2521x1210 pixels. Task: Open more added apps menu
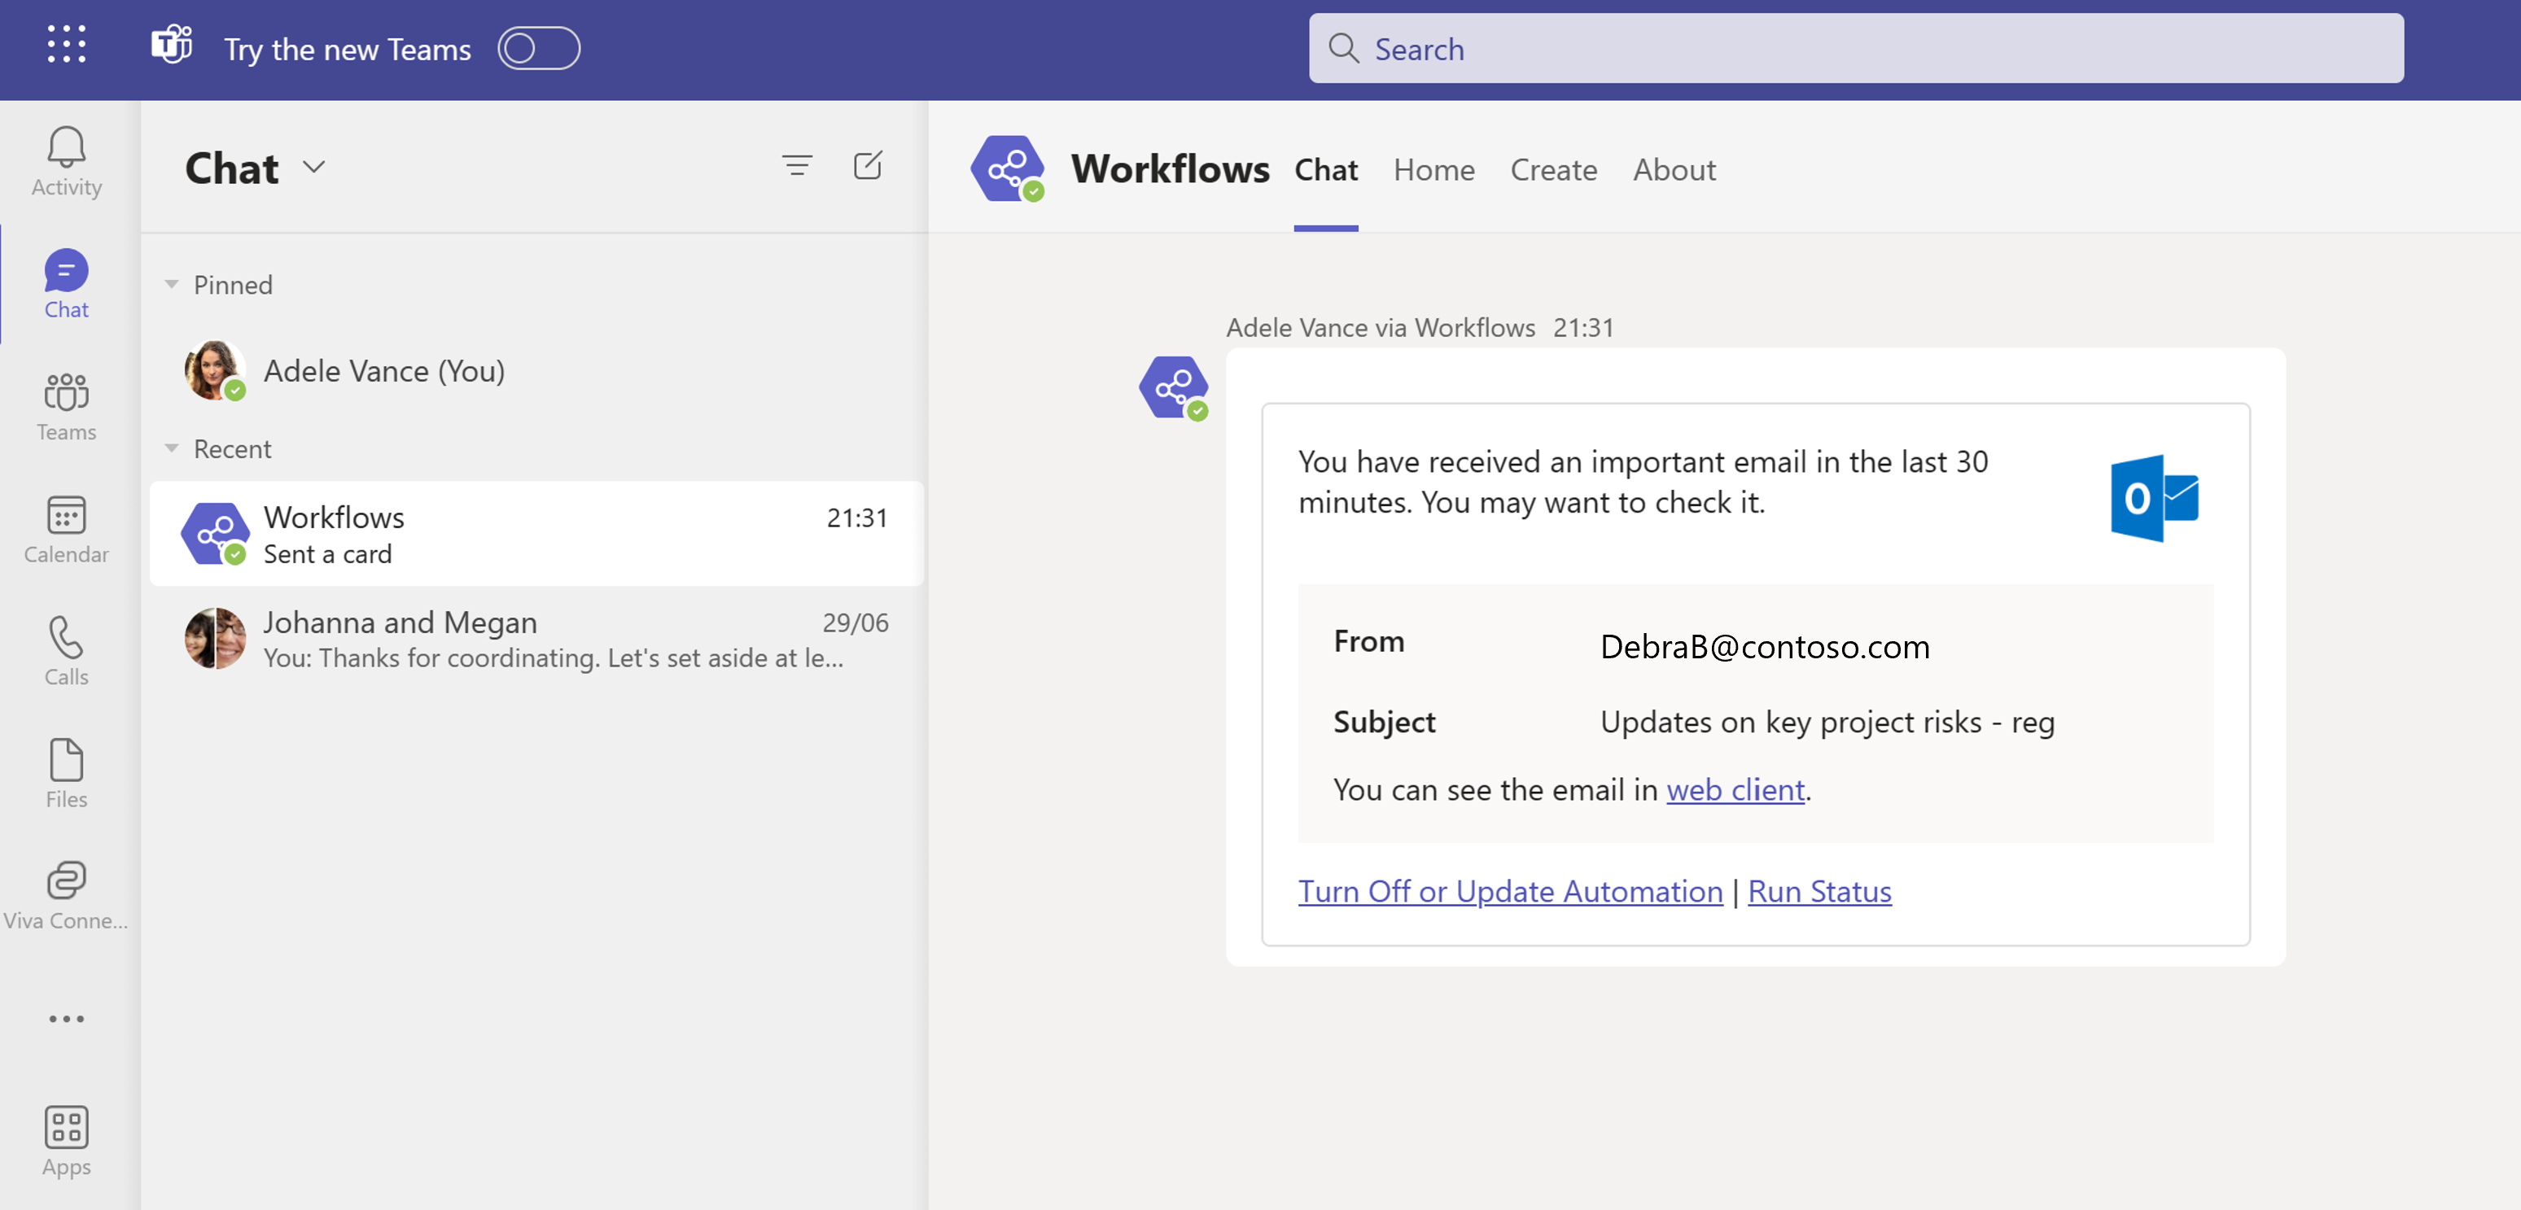64,1018
